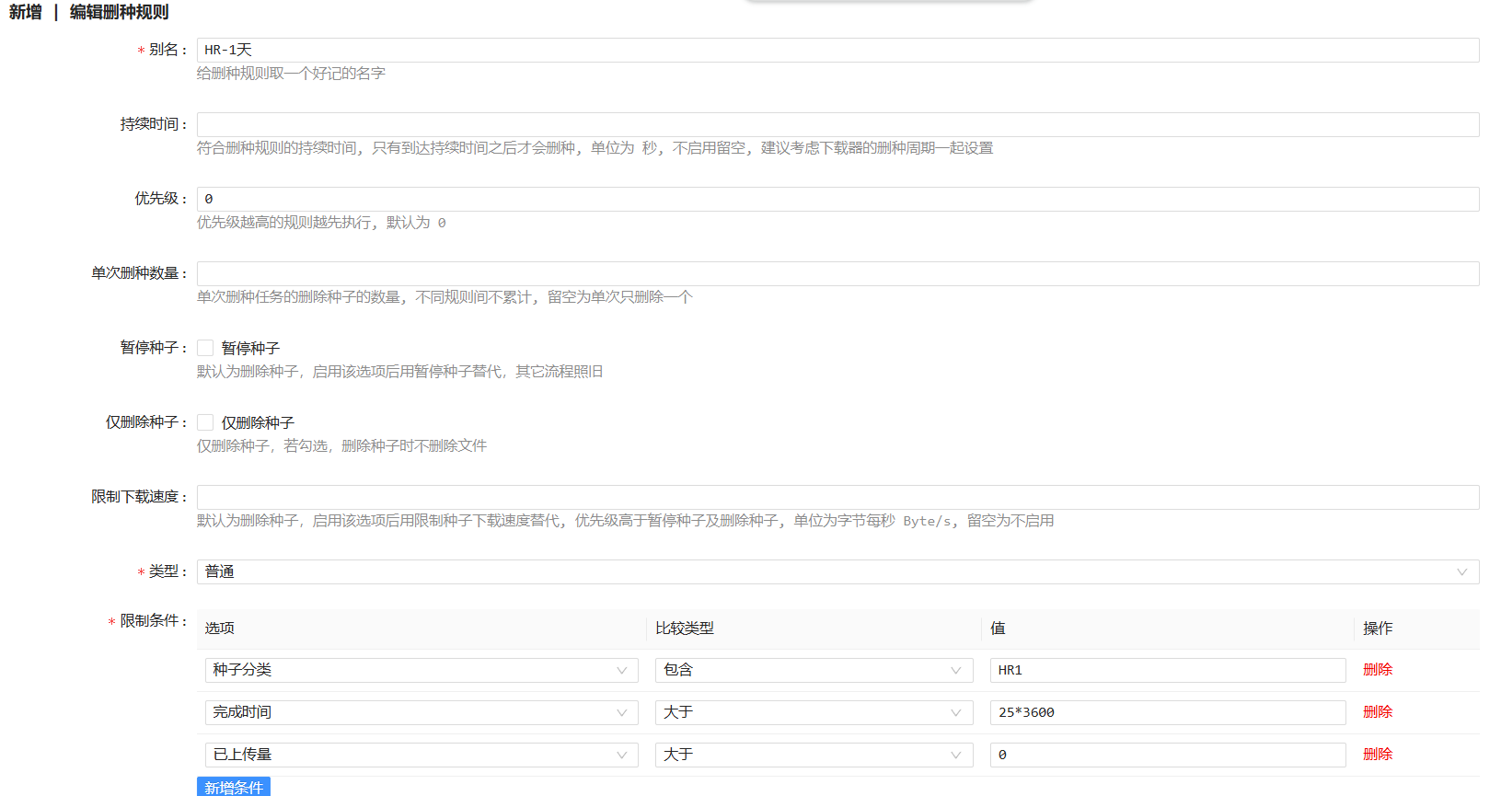Click chevron arrow of 已上传量 comparison 大于

pyautogui.click(x=955, y=755)
